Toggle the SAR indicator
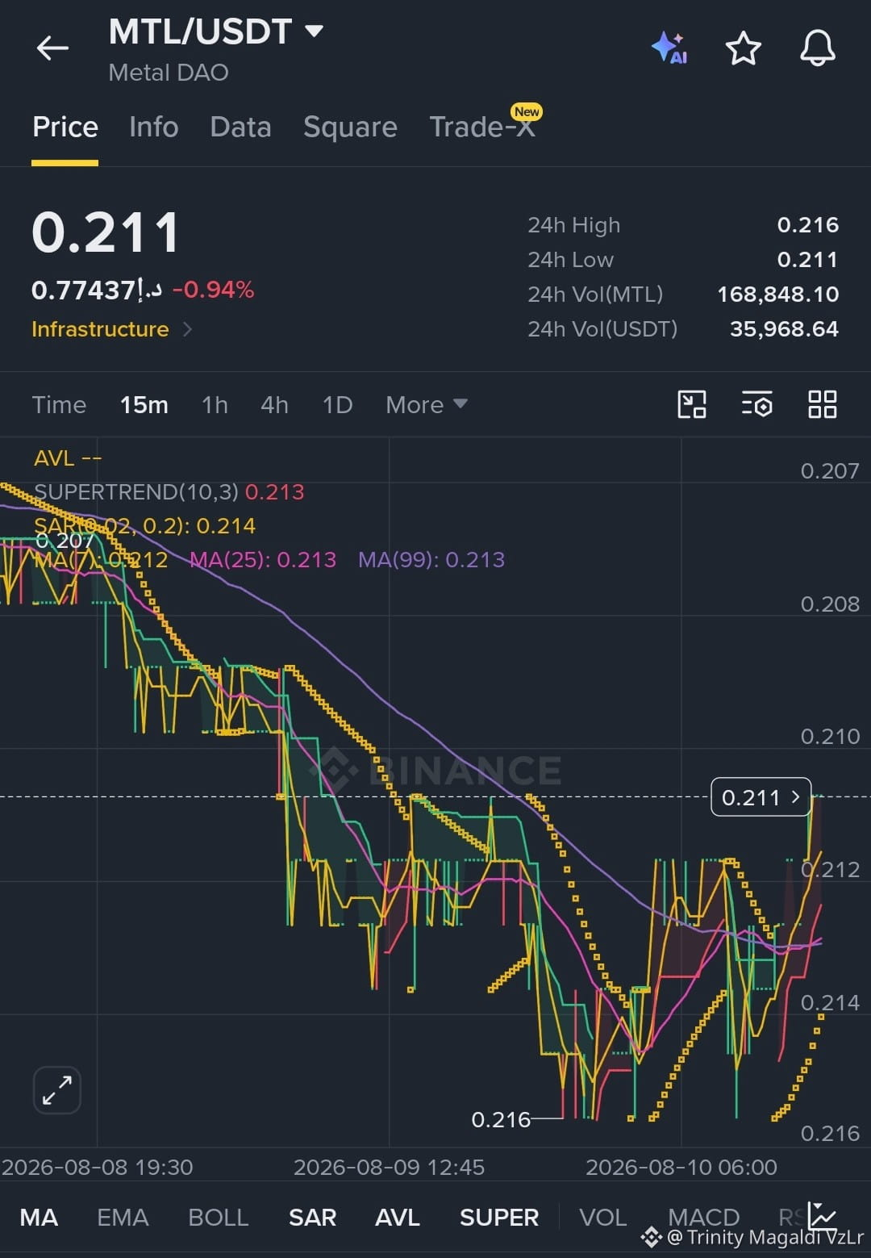This screenshot has height=1258, width=871. click(312, 1217)
